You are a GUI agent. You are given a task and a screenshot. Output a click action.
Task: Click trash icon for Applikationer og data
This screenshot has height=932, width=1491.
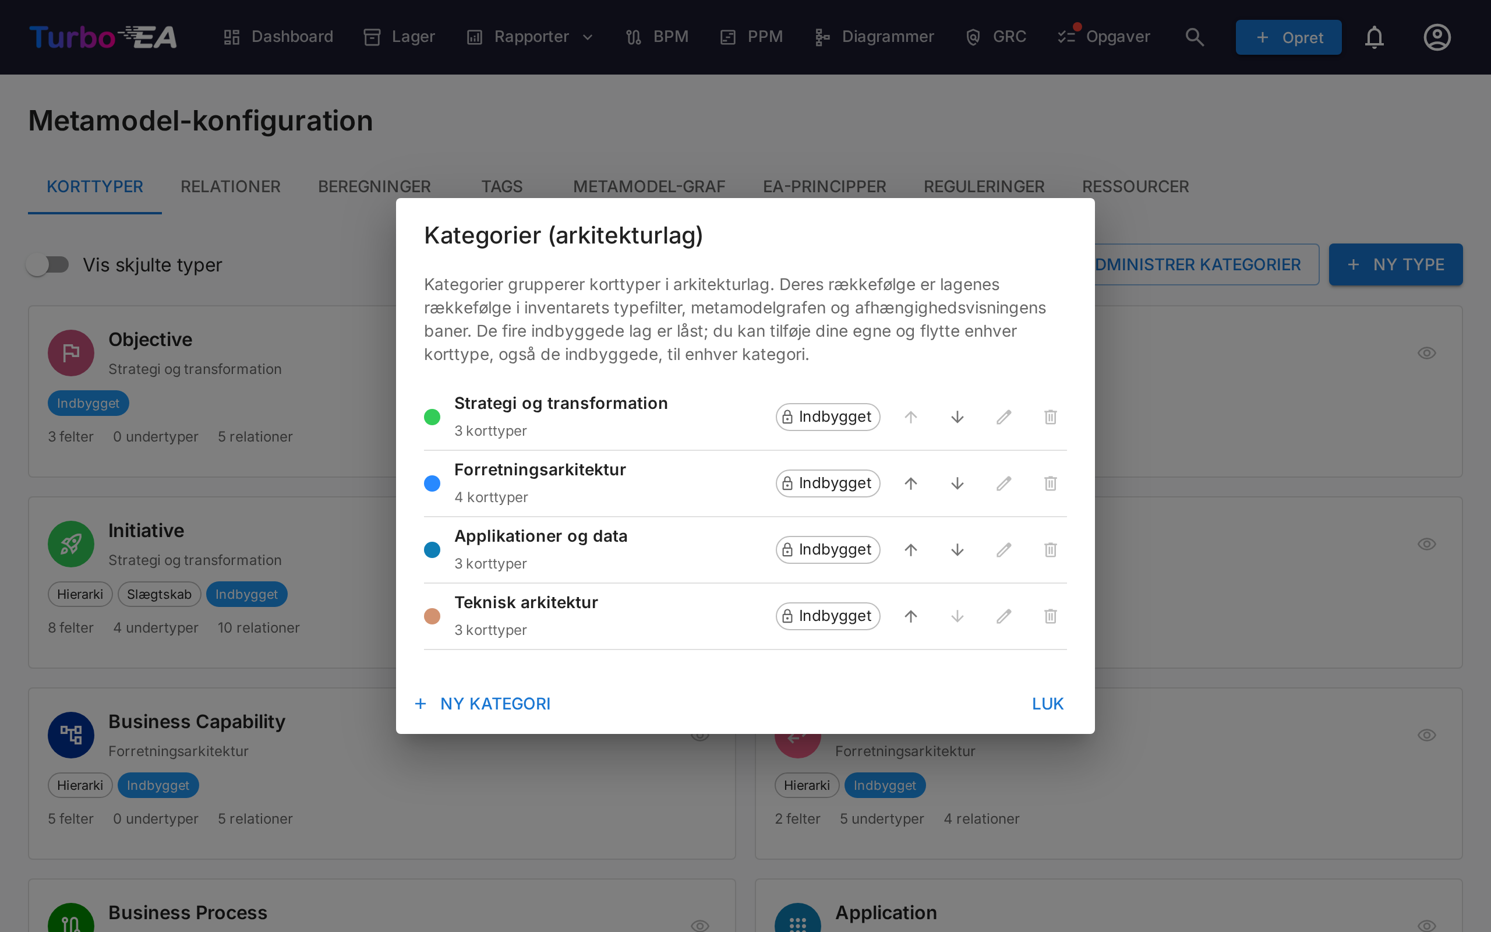(x=1051, y=550)
